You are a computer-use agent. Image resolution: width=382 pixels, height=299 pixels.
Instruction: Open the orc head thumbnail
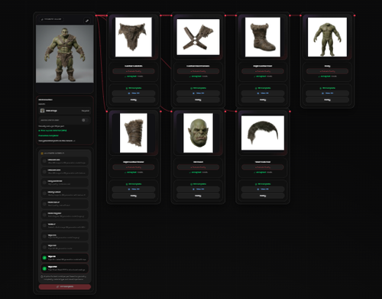click(x=198, y=133)
